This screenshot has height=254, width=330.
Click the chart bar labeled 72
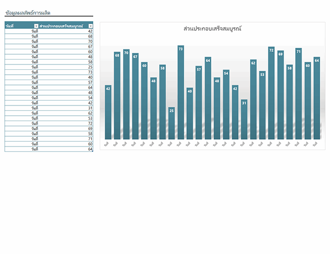tap(271, 92)
